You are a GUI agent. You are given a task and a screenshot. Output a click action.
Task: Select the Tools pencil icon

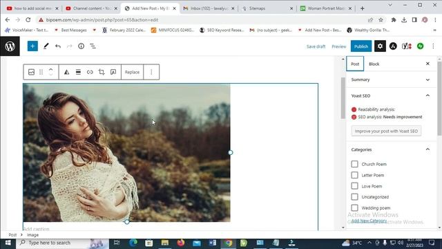click(x=46, y=46)
